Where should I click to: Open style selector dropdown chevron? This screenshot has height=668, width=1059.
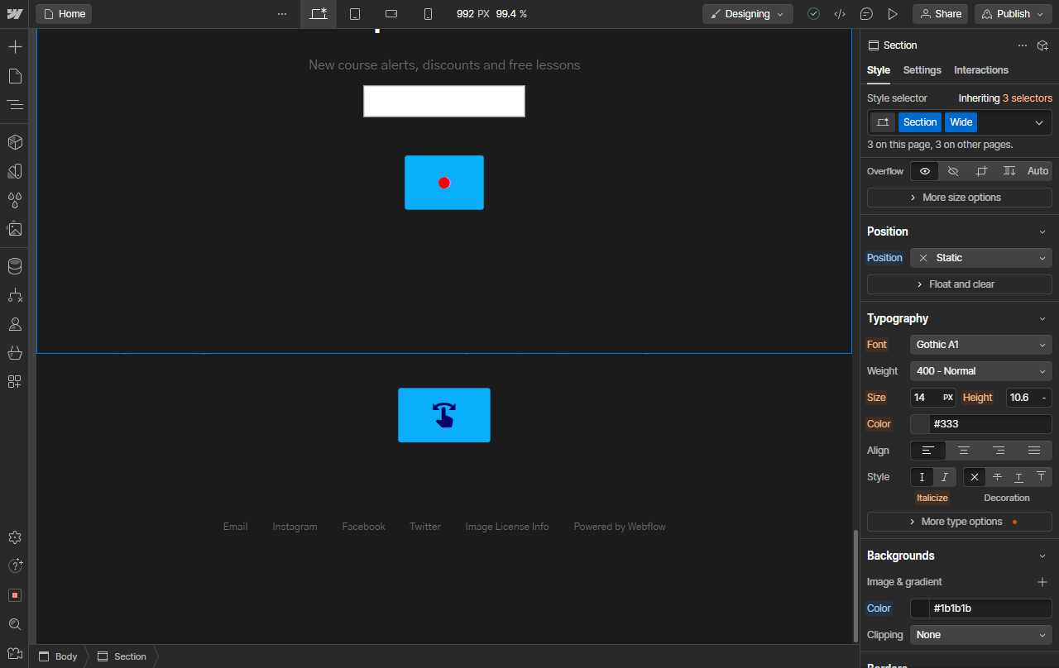(x=1039, y=122)
